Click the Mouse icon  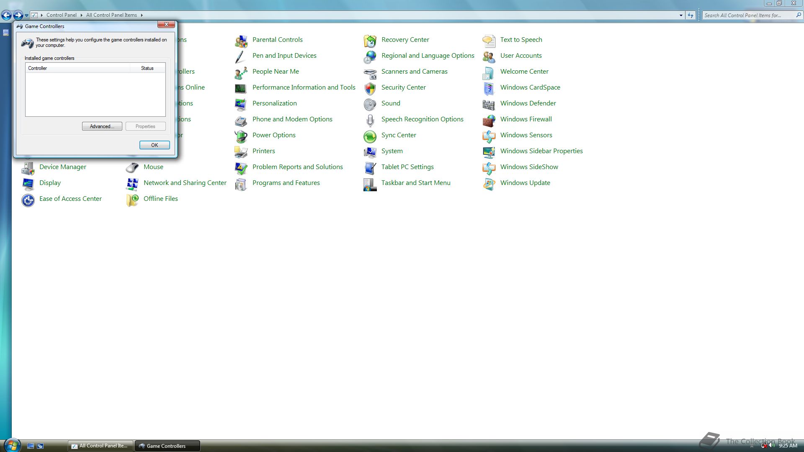tap(132, 168)
